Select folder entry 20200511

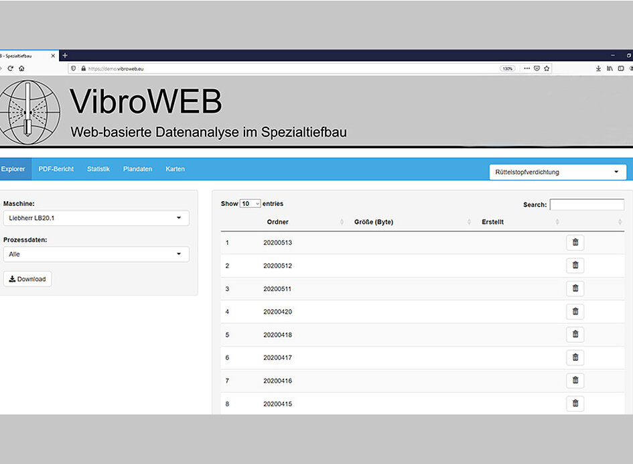click(277, 288)
